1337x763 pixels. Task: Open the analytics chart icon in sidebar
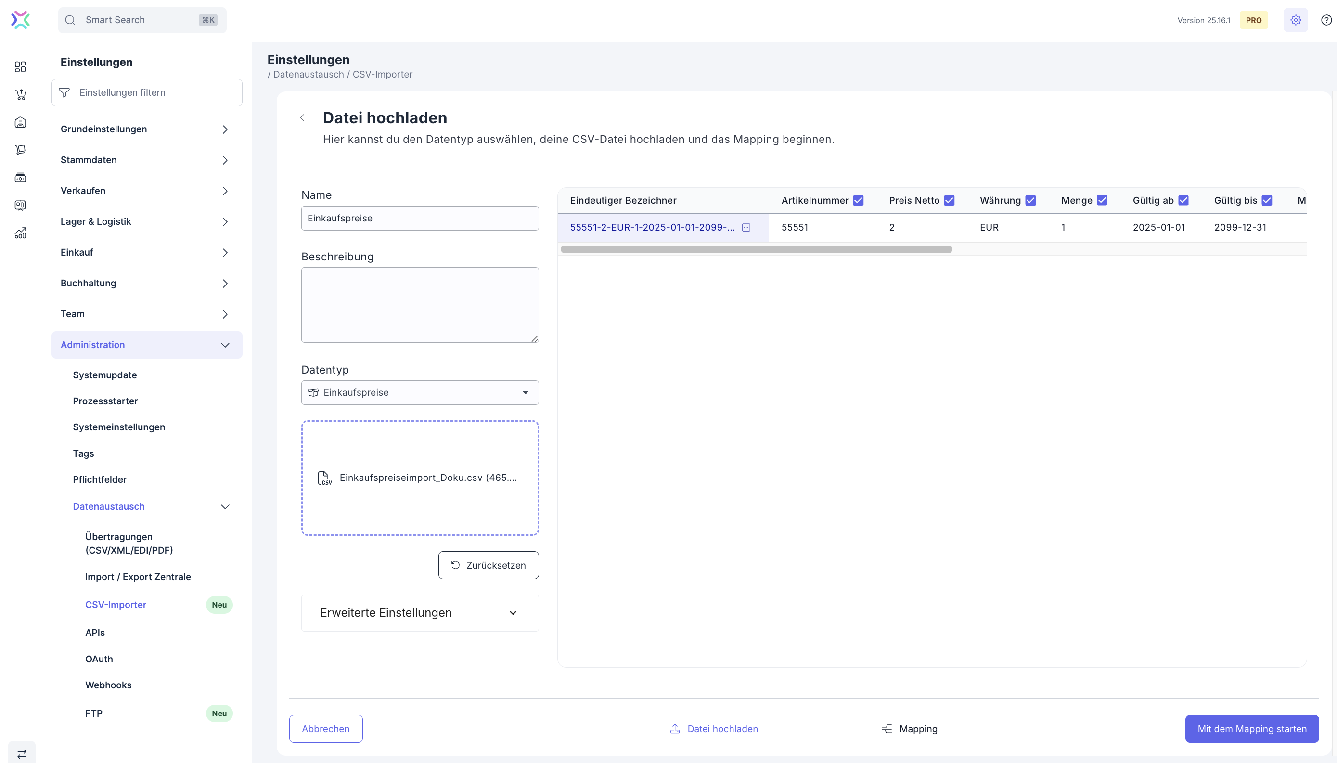point(20,233)
